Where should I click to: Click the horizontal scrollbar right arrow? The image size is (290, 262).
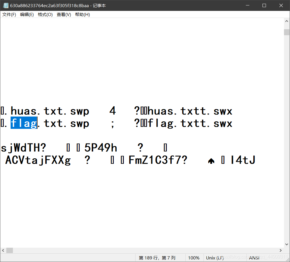pos(281,250)
